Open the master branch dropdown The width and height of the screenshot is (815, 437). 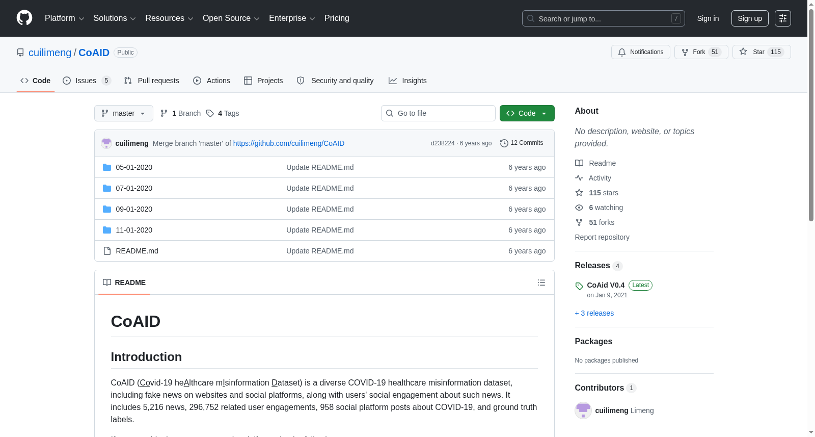pos(124,113)
